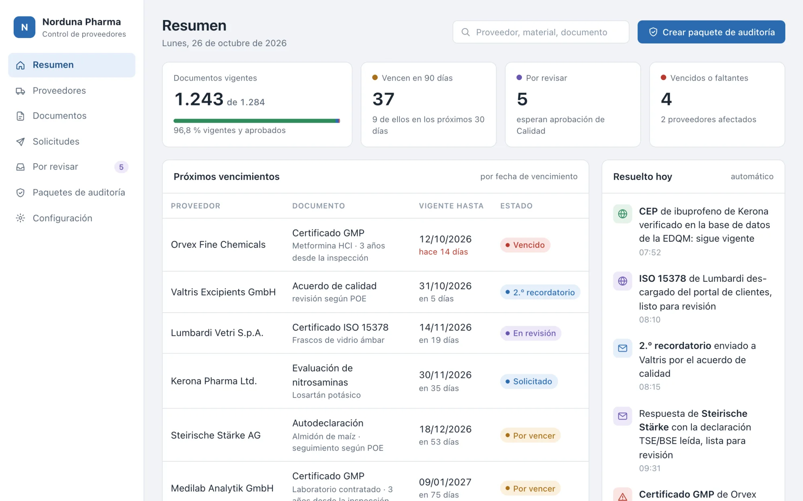Viewport: 803px width, 501px height.
Task: Click the mail icon beside 2.º recordatorio enviado
Action: click(x=623, y=348)
